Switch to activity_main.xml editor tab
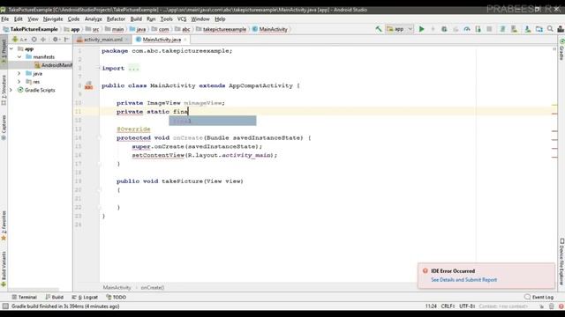Image resolution: width=565 pixels, height=317 pixels. 102,40
